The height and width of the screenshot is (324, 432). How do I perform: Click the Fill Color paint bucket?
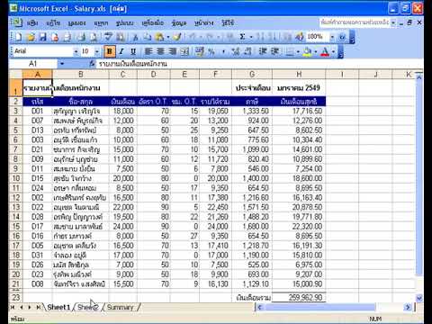(307, 51)
